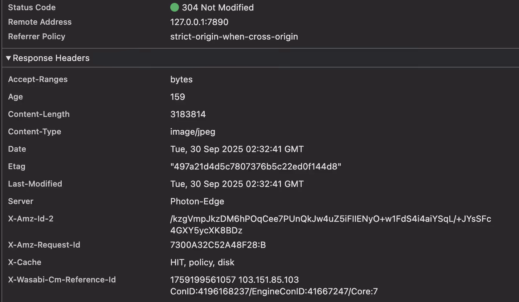Viewport: 519px width, 302px height.
Task: Select the 304 Not Modified status text
Action: [218, 7]
